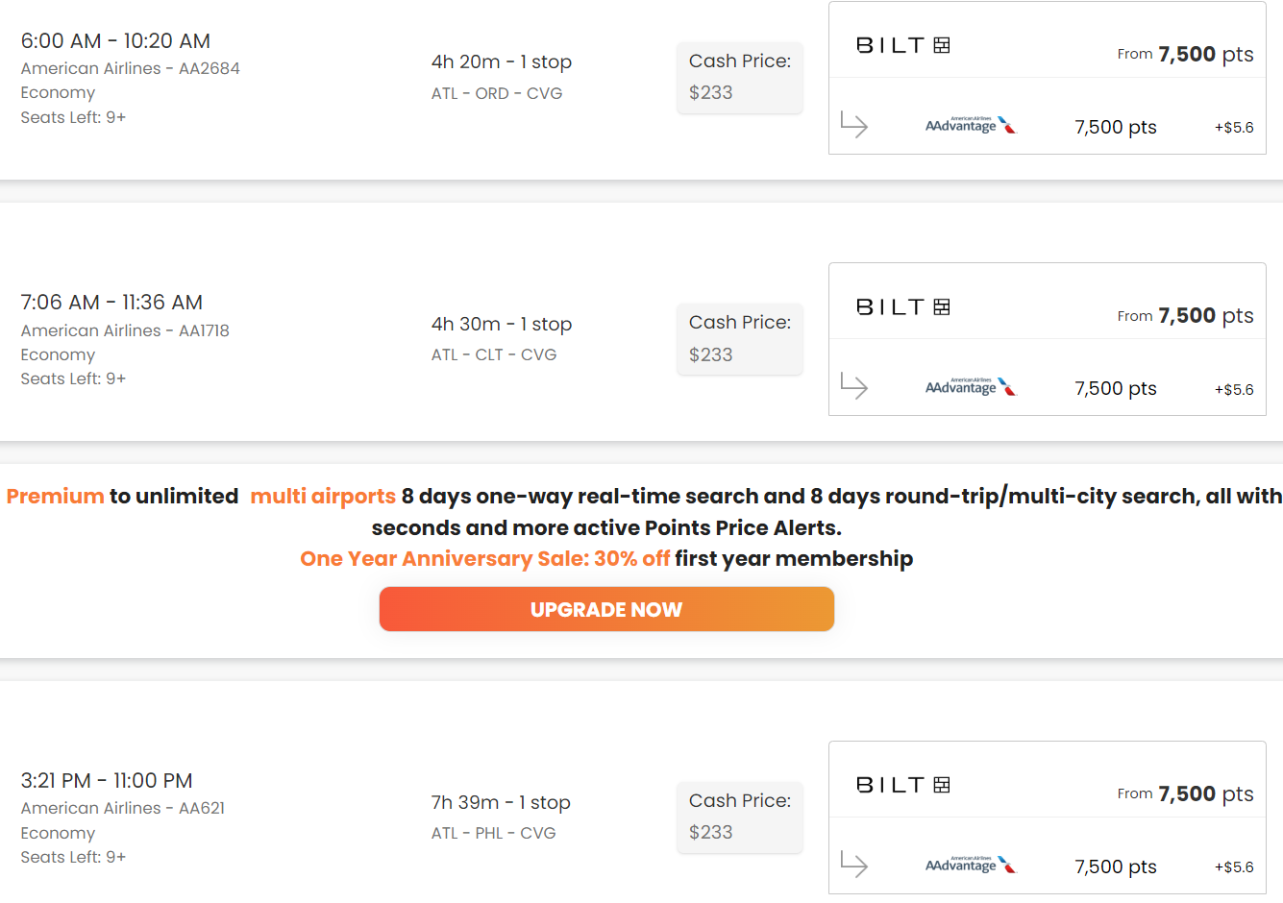Open the Cash Price $233 box for flight AA621
Screen dimensions: 1283x903
click(739, 817)
